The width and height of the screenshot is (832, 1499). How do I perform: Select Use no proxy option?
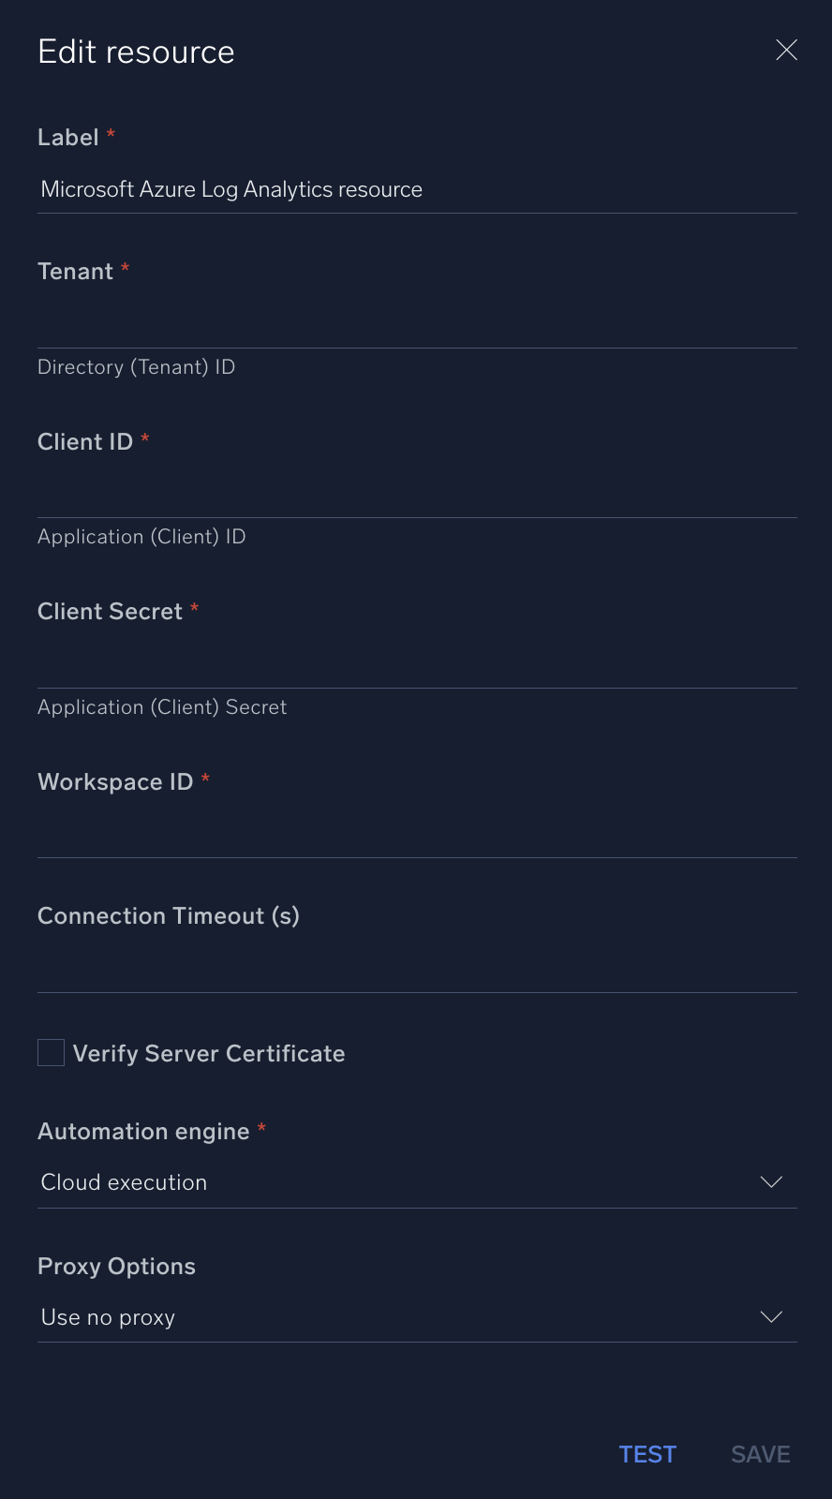pyautogui.click(x=108, y=1316)
